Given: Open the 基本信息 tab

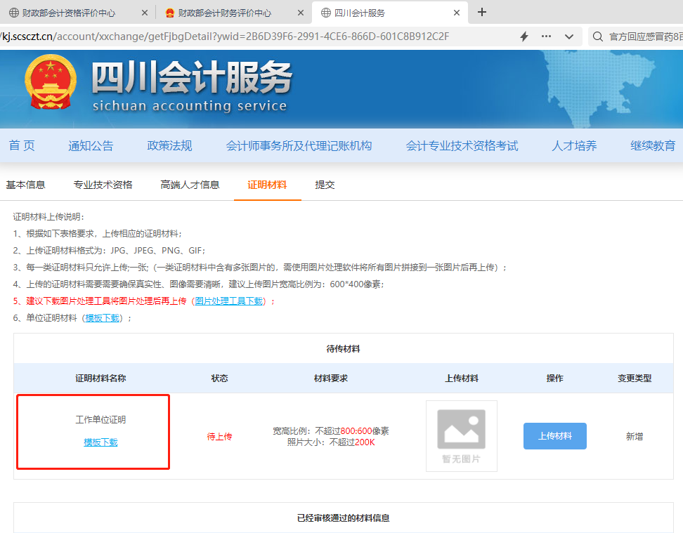Looking at the screenshot, I should tap(26, 185).
